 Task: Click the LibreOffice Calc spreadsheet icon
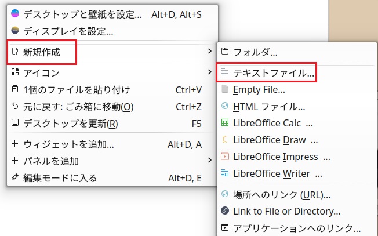pos(225,124)
